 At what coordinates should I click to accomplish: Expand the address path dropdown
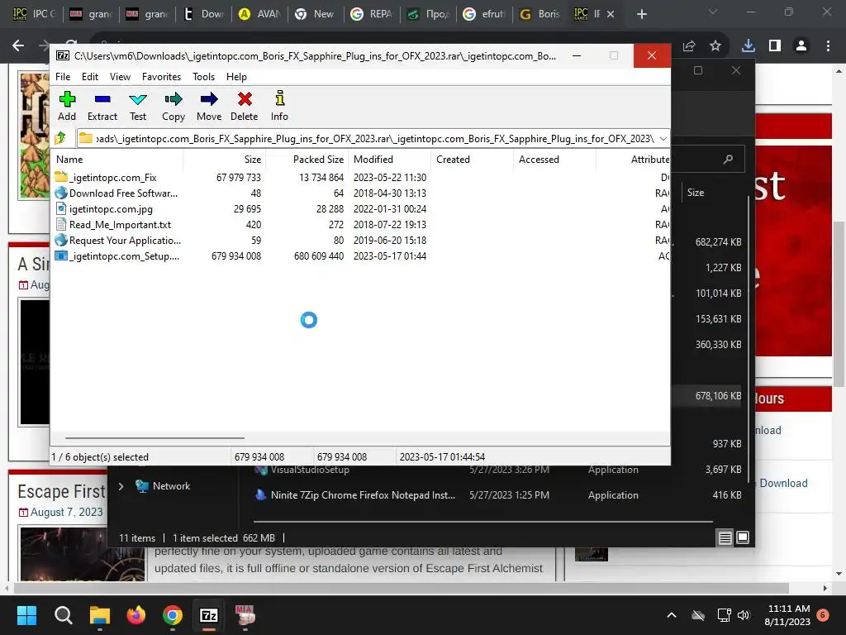663,139
